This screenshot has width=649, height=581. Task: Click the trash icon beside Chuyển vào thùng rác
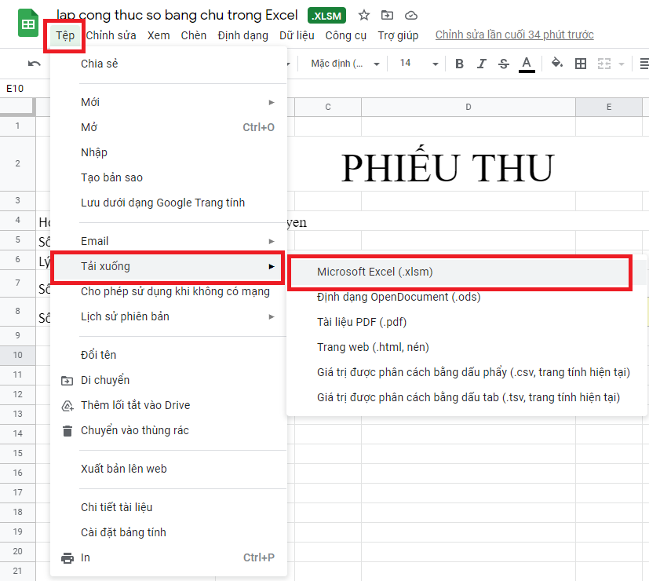[68, 430]
